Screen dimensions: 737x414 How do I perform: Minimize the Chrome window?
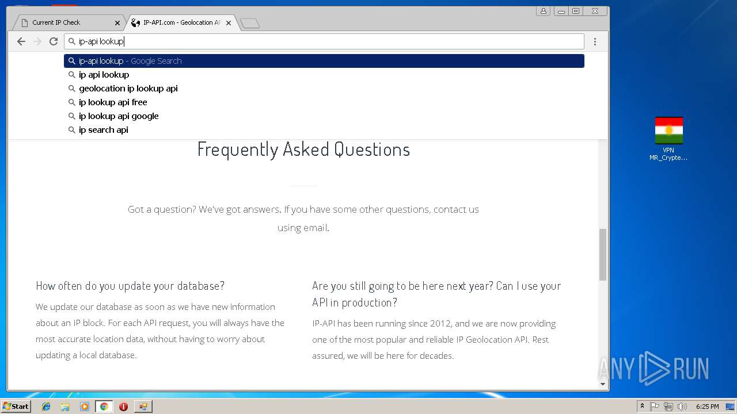[x=561, y=11]
